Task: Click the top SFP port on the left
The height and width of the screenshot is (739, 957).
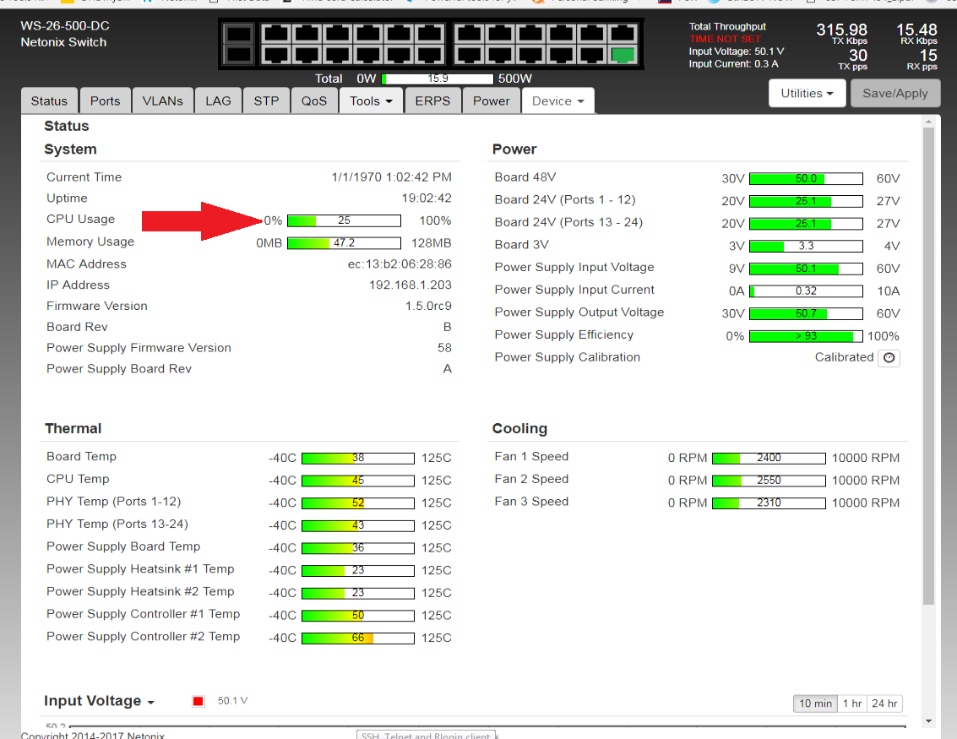Action: tap(239, 35)
